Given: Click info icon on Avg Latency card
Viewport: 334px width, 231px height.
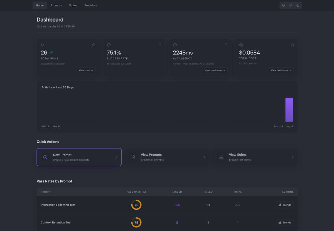Looking at the screenshot, I should [226, 45].
